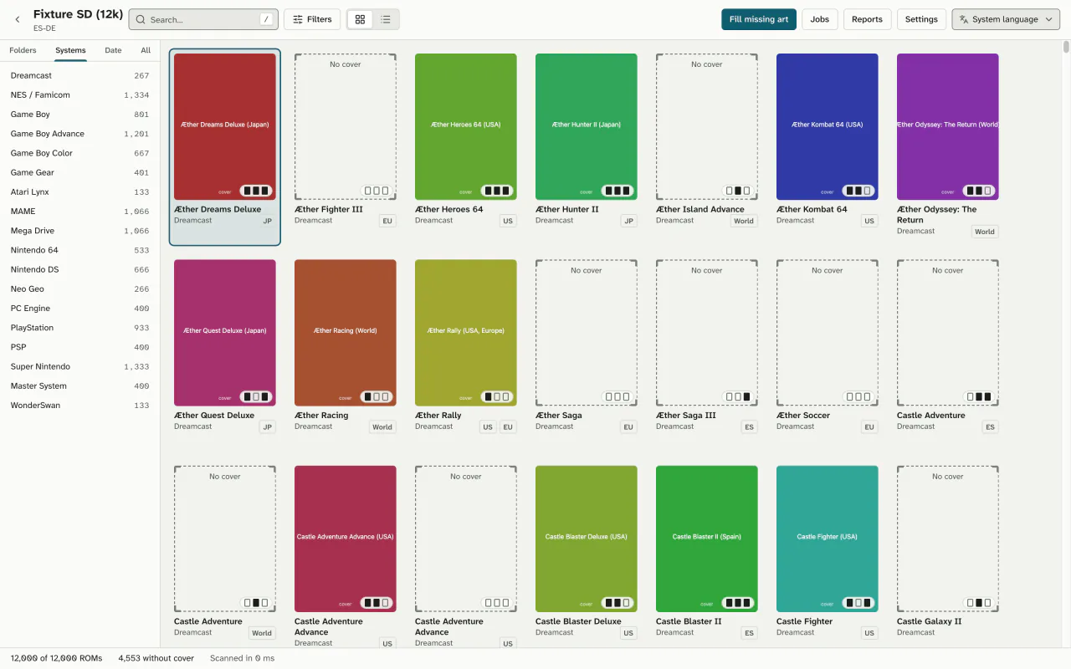Viewport: 1071px width, 669px height.
Task: Select the All tab
Action: (x=146, y=50)
